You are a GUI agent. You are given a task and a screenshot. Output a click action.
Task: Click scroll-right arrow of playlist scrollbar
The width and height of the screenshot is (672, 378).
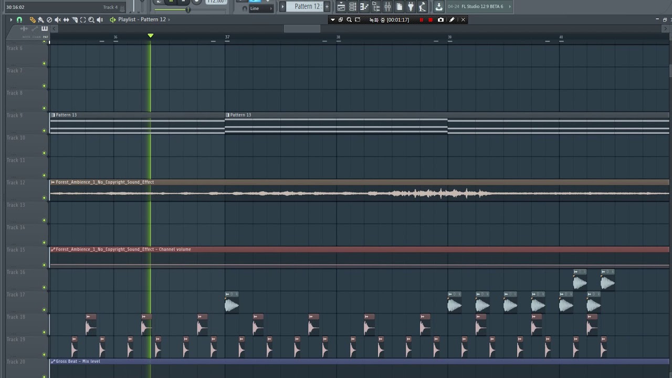(666, 28)
